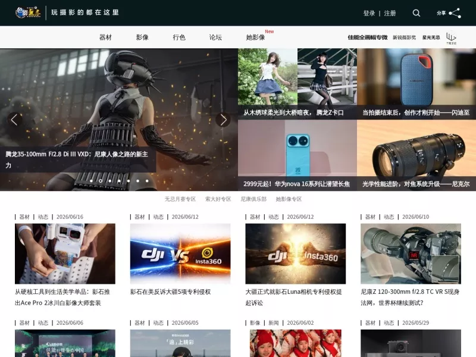476x357 pixels.
Task: Open the 器材 navigation menu
Action: [x=105, y=37]
